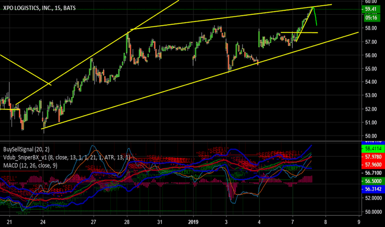Select the upper yellow channel trendline
385x227 pixels.
(231, 17)
